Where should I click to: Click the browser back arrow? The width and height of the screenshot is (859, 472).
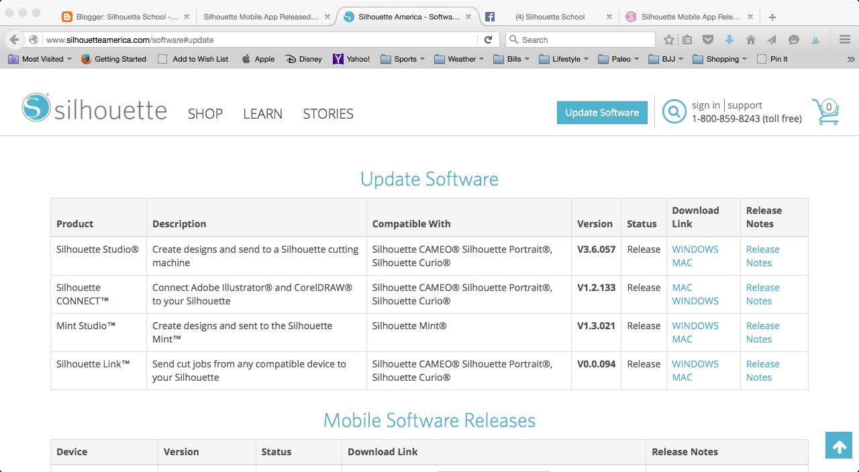(15, 40)
